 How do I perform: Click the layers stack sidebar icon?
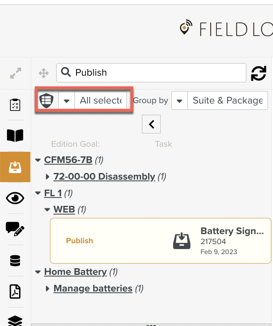click(15, 321)
